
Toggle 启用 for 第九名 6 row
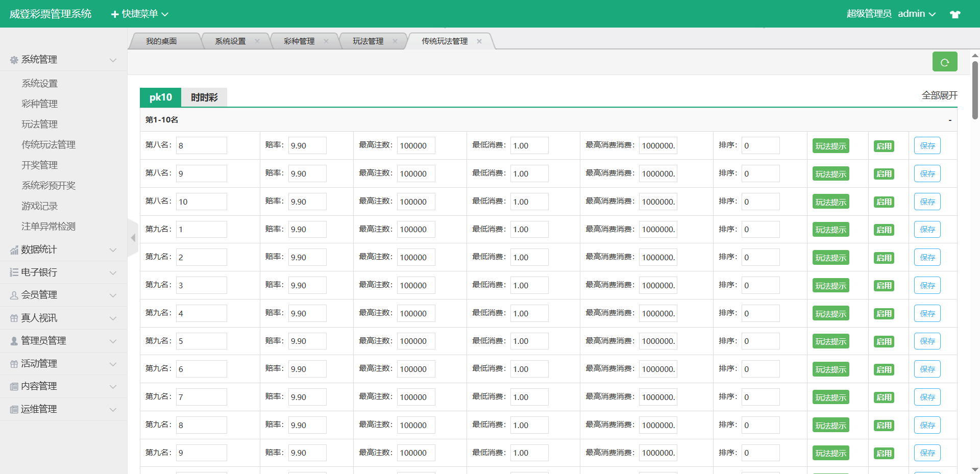[x=884, y=369]
